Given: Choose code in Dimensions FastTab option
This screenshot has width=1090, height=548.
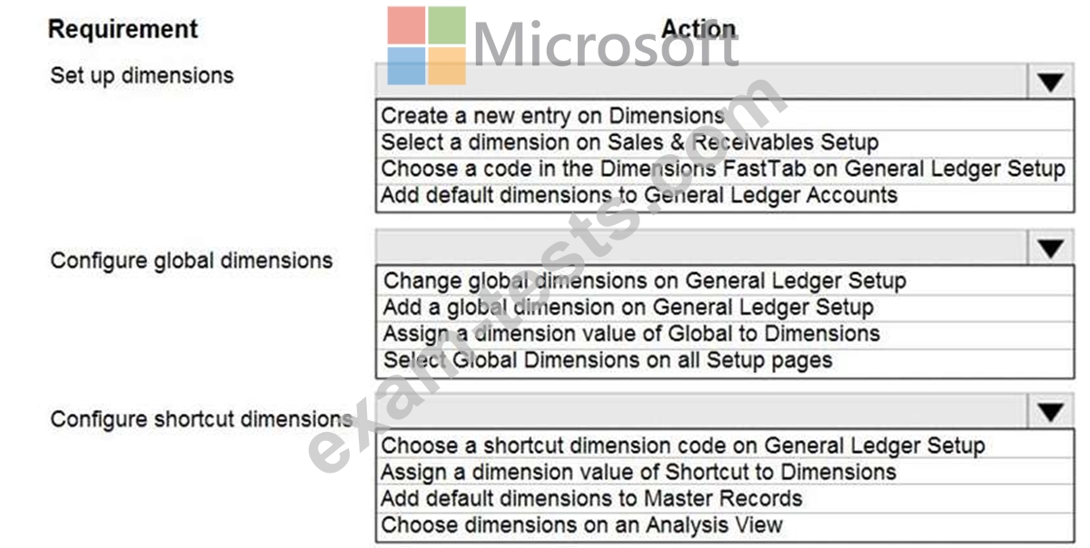Looking at the screenshot, I should pos(725,169).
